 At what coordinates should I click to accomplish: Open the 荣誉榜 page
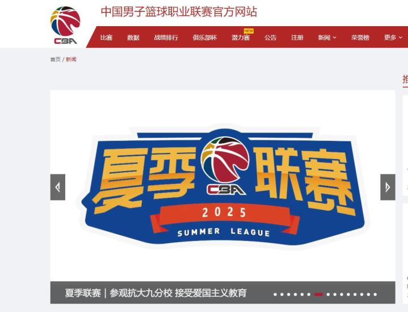pyautogui.click(x=360, y=38)
